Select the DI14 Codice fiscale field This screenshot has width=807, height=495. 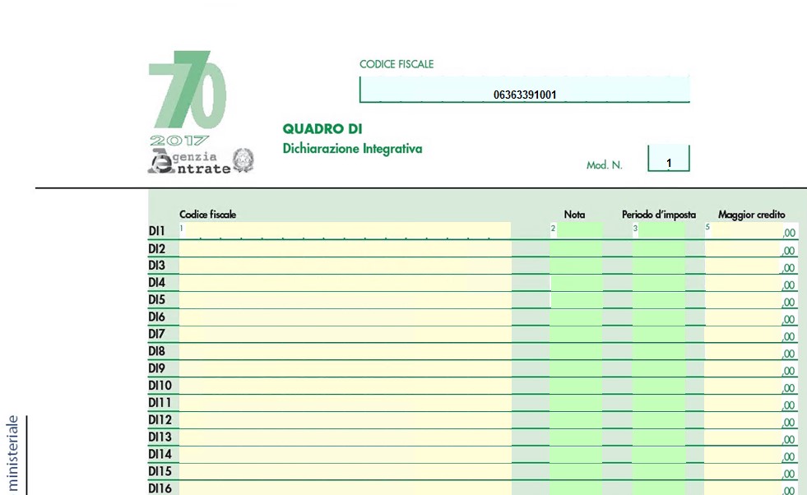[345, 455]
